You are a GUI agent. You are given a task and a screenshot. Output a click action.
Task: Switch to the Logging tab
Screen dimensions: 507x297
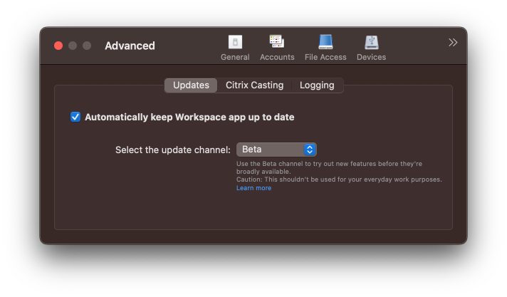pyautogui.click(x=317, y=85)
